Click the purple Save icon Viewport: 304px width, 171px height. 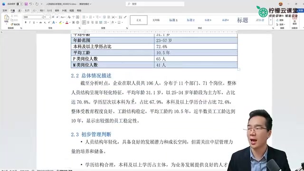(26, 4)
